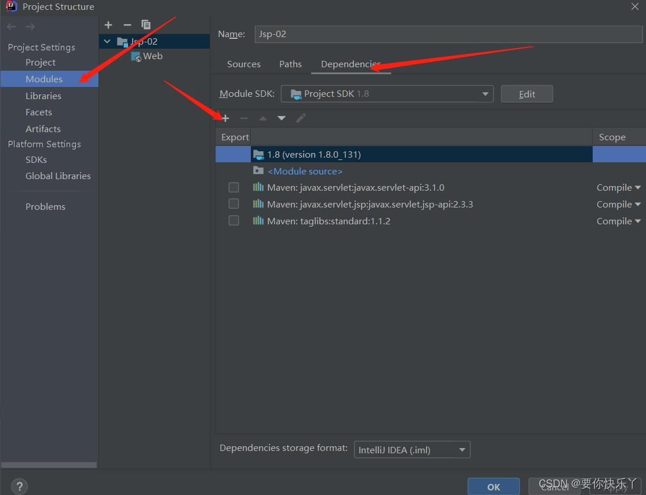
Task: Open Global Libraries in sidebar
Action: (58, 176)
